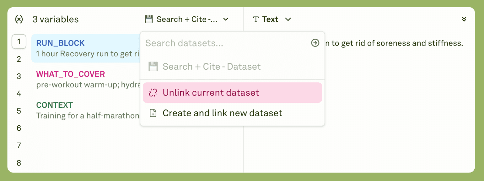Viewport: 484px width, 181px height.
Task: Click the broken link unlink icon
Action: [x=153, y=93]
